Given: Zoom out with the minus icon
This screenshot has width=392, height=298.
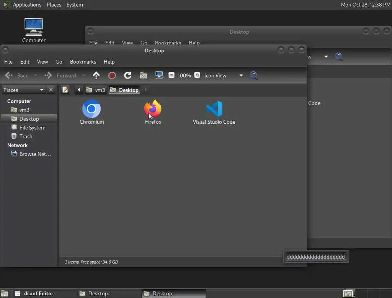Looking at the screenshot, I should pyautogui.click(x=171, y=75).
